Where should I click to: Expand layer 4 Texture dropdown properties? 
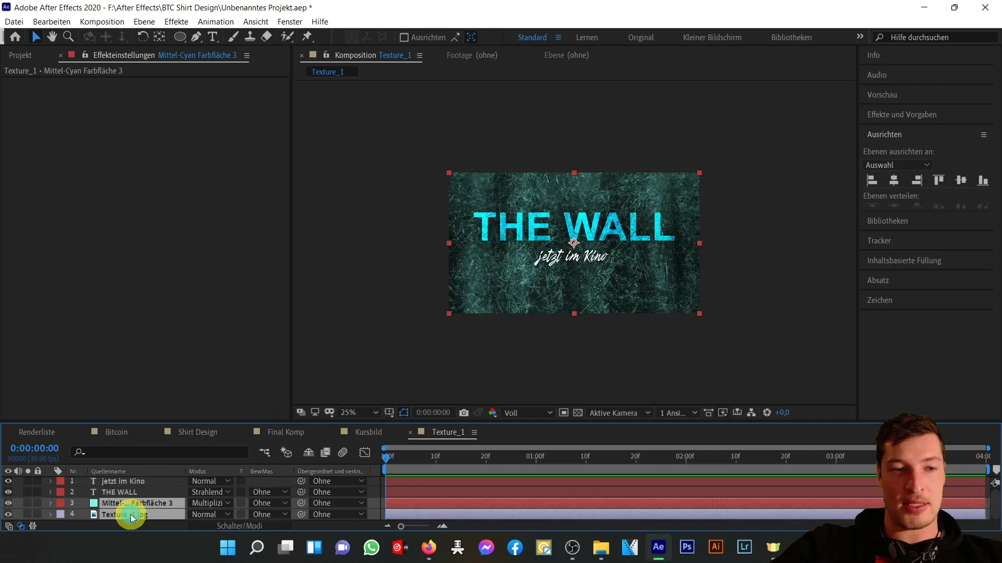tap(50, 514)
